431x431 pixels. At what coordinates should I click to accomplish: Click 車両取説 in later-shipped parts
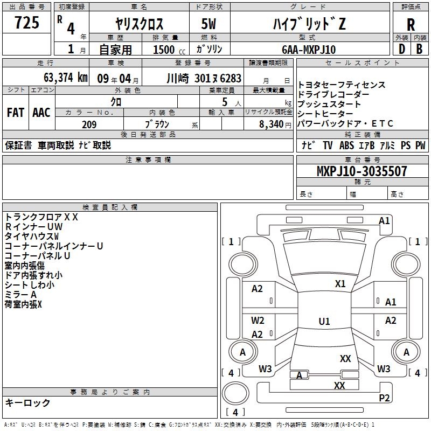pos(56,145)
